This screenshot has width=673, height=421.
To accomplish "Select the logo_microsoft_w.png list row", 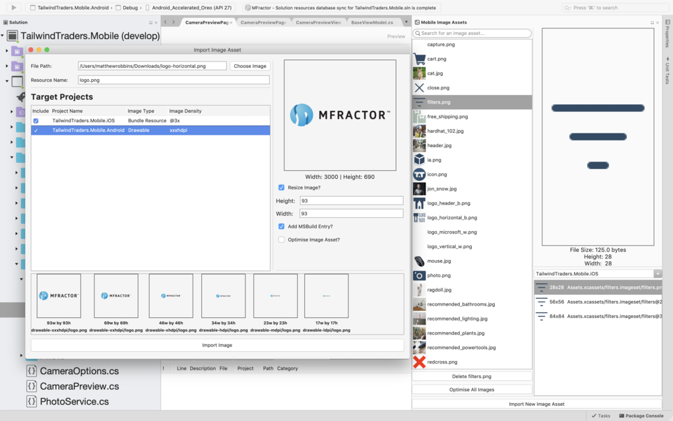I will [472, 232].
